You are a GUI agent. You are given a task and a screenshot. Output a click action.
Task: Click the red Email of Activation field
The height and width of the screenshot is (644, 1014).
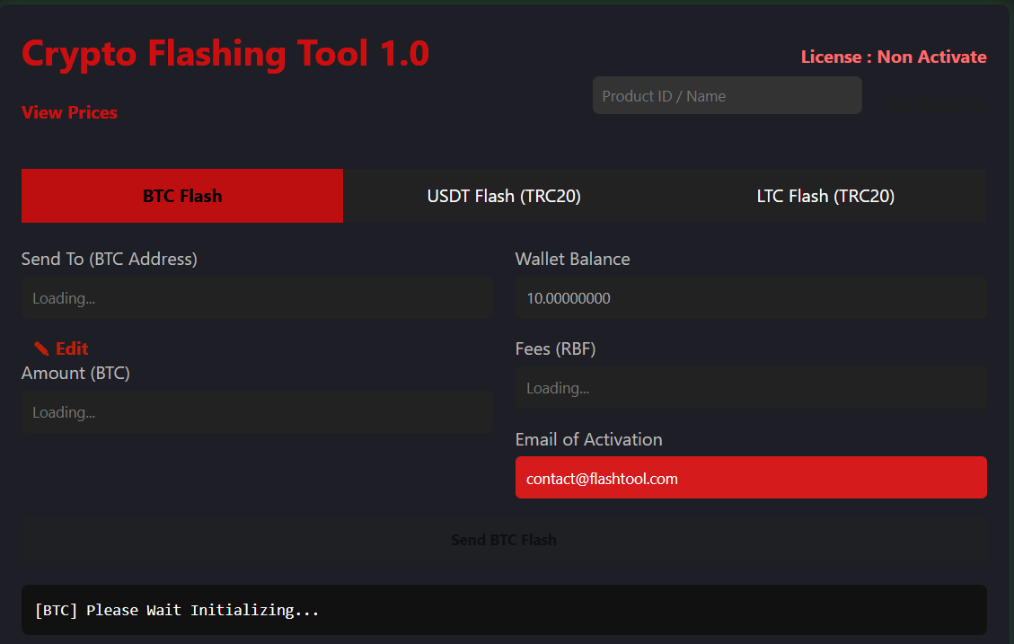pyautogui.click(x=751, y=478)
